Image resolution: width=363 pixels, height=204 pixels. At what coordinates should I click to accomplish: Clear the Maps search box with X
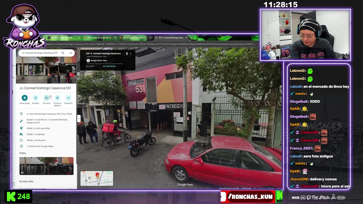(71, 53)
